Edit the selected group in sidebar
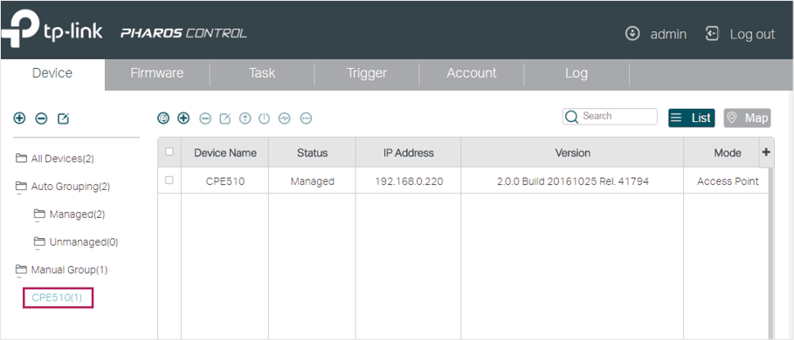Image resolution: width=794 pixels, height=340 pixels. [x=63, y=119]
